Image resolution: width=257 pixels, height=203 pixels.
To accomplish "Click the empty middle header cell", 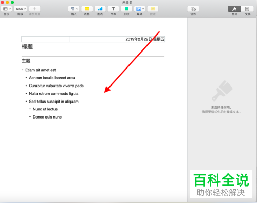I will click(x=93, y=39).
